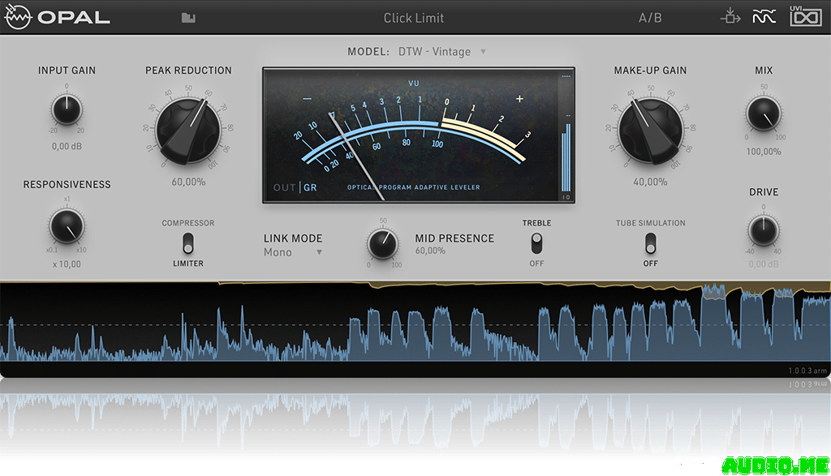The height and width of the screenshot is (476, 831).
Task: Click the sidechain input arrow icon
Action: coord(730,16)
